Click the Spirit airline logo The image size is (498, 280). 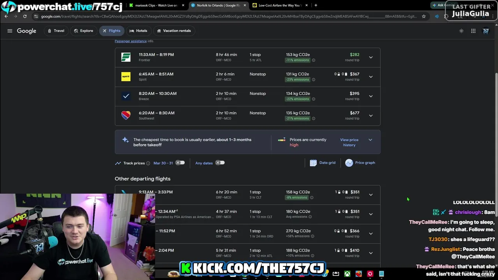tap(126, 77)
